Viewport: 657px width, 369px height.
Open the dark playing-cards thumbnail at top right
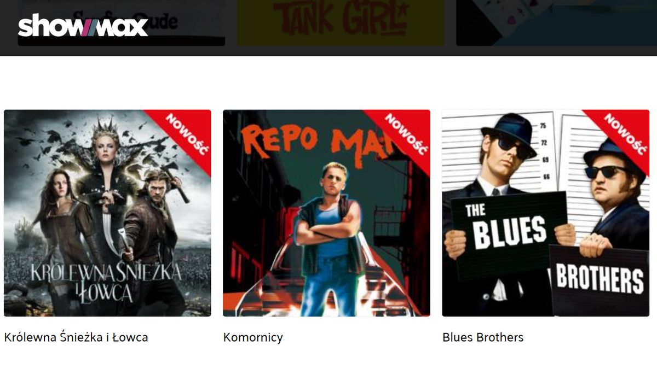[x=556, y=22]
